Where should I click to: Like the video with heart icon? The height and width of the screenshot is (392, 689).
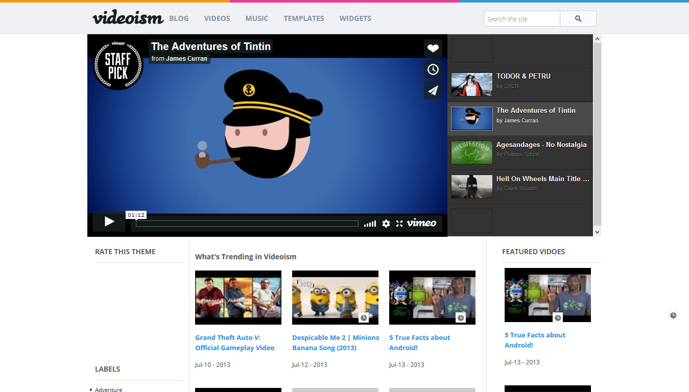point(433,48)
